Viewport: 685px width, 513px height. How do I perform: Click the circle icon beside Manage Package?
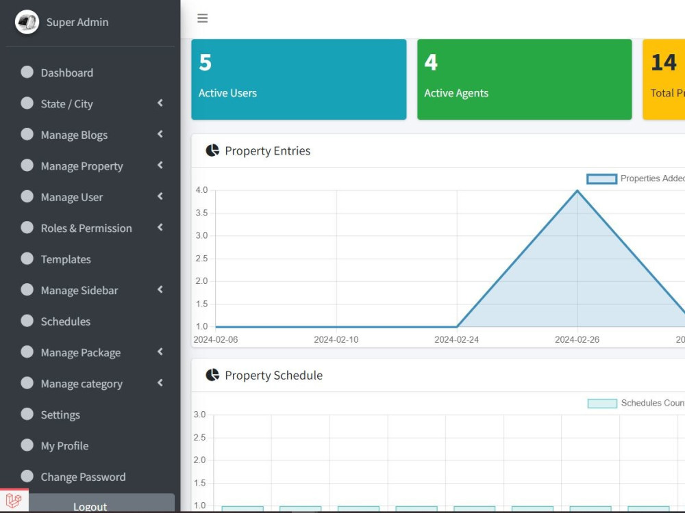coord(27,352)
